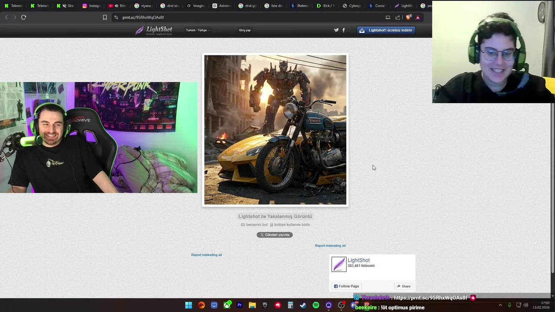Click kötüye kullanım bildir report link
Screen dimensions: 555x312
point(290,224)
